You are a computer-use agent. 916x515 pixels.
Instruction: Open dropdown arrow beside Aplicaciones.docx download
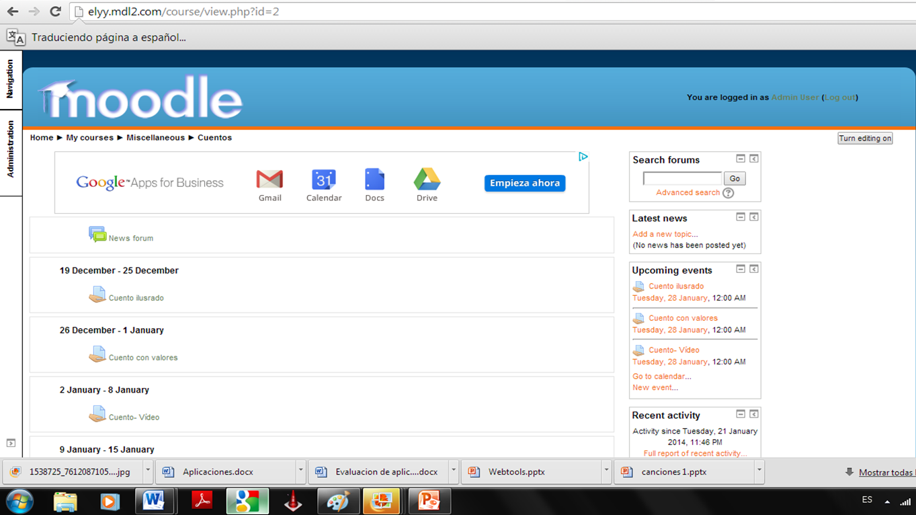pos(300,471)
